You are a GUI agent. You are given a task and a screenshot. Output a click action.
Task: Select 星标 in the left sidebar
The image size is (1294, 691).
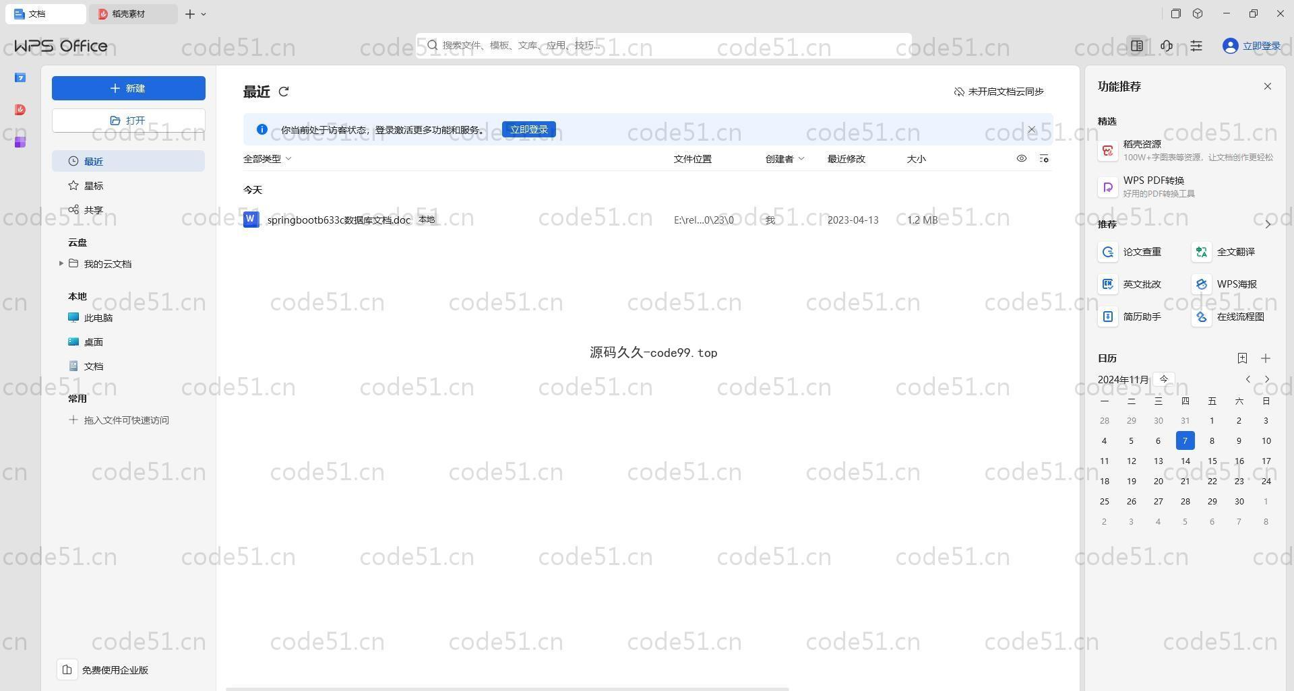coord(94,186)
